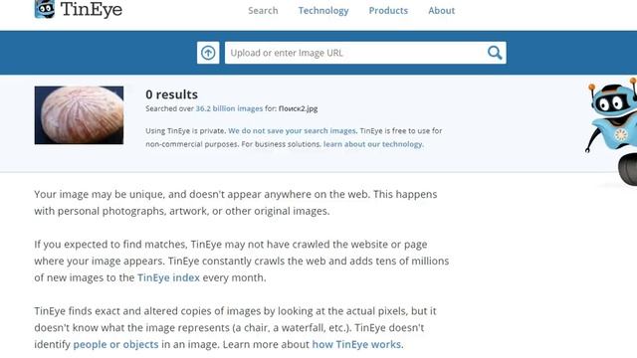Viewport: 637px width, 358px height.
Task: Click the TinEye robot mascot illustration
Action: (612, 132)
